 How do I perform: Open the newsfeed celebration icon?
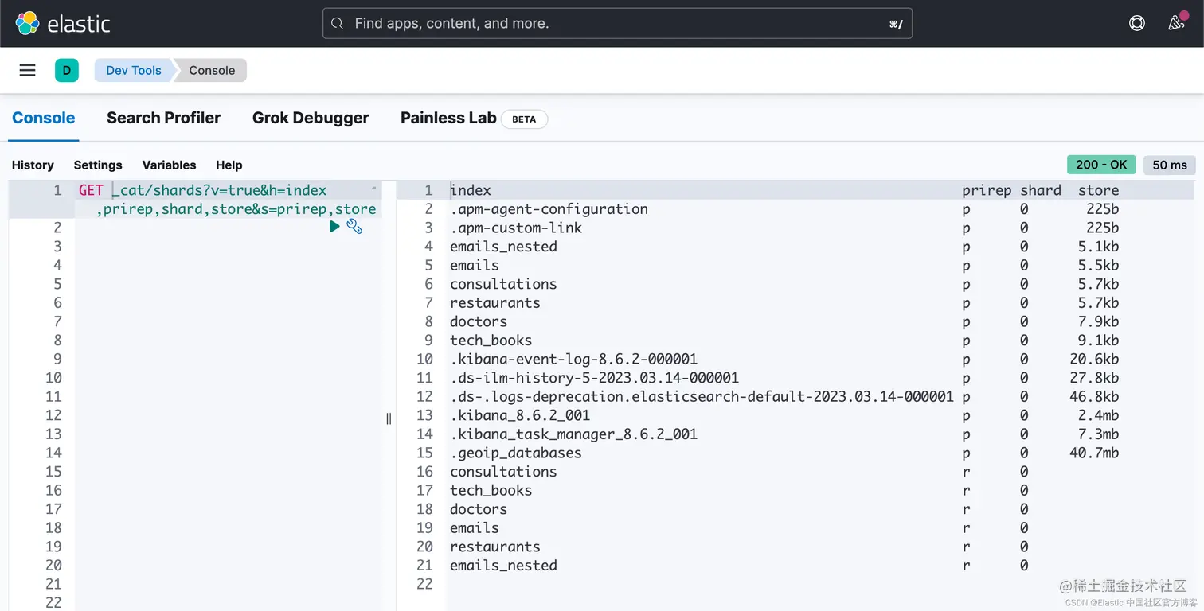[x=1177, y=23]
